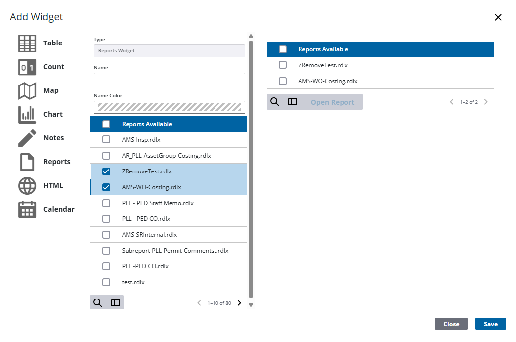Click the right Reports Available column header
The image size is (516, 342).
click(x=323, y=49)
